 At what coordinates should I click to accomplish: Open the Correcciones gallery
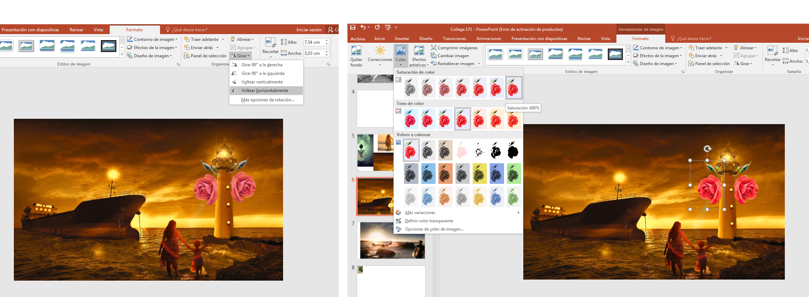[x=380, y=56]
